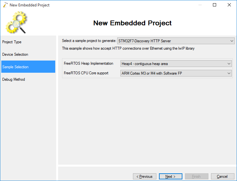Click the hammer icon in title bar
The height and width of the screenshot is (181, 237).
(5, 5)
